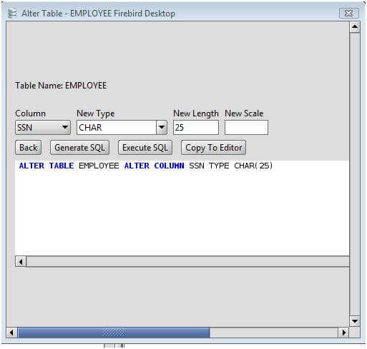Screen dimensions: 367x349
Task: Click the New Length label
Action: [196, 113]
